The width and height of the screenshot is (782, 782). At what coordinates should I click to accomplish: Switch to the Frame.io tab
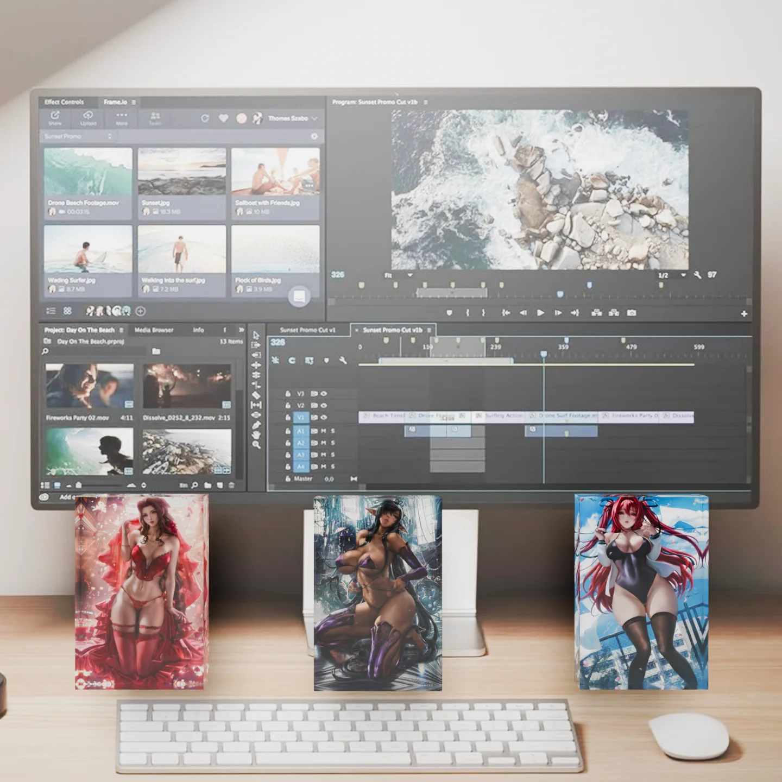[115, 102]
